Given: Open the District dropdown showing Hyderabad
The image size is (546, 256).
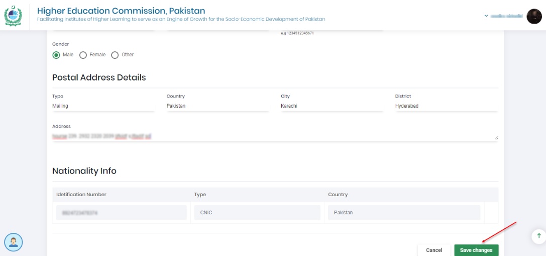Looking at the screenshot, I should click(x=446, y=106).
